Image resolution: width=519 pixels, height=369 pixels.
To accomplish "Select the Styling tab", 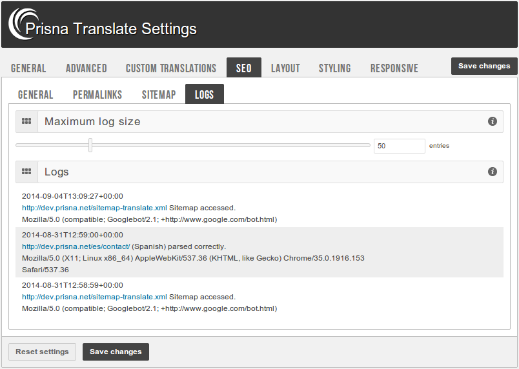I will click(334, 68).
